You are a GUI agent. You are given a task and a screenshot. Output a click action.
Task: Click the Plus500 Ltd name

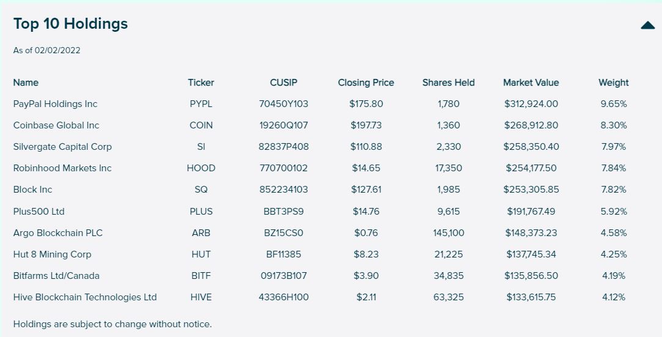coord(39,212)
